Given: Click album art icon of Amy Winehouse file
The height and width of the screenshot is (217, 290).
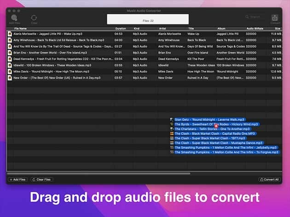Looking at the screenshot, I should pos(10,40).
